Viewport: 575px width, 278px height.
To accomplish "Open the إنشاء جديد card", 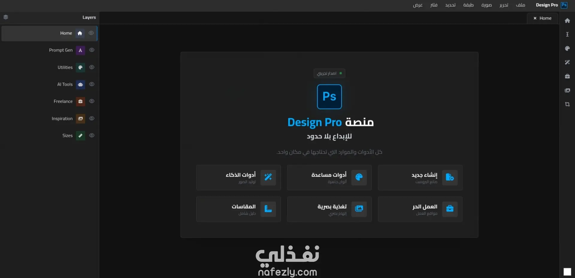I will pyautogui.click(x=420, y=178).
